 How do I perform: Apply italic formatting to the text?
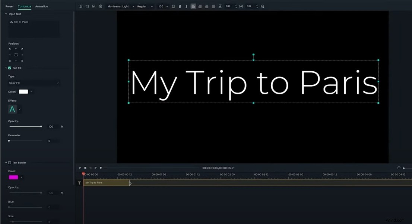pos(186,6)
